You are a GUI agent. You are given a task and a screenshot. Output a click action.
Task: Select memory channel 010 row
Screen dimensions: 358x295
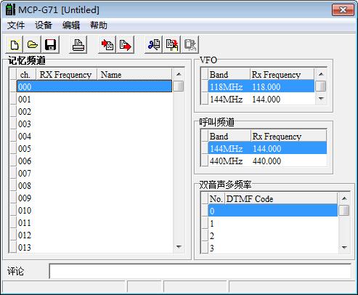pyautogui.click(x=94, y=210)
